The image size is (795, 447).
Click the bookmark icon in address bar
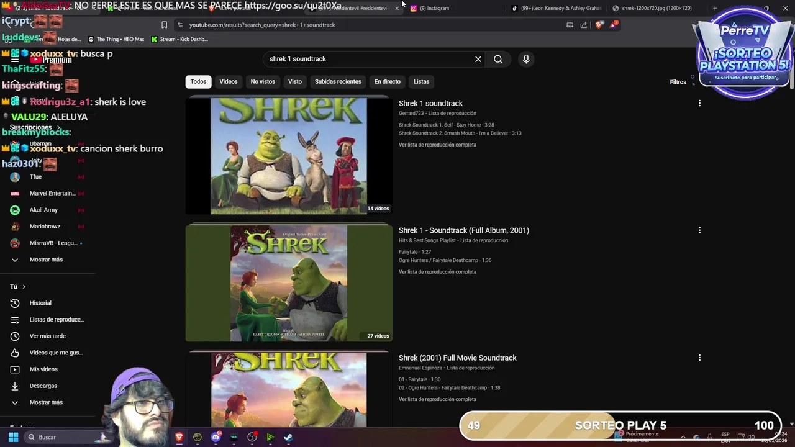click(164, 25)
